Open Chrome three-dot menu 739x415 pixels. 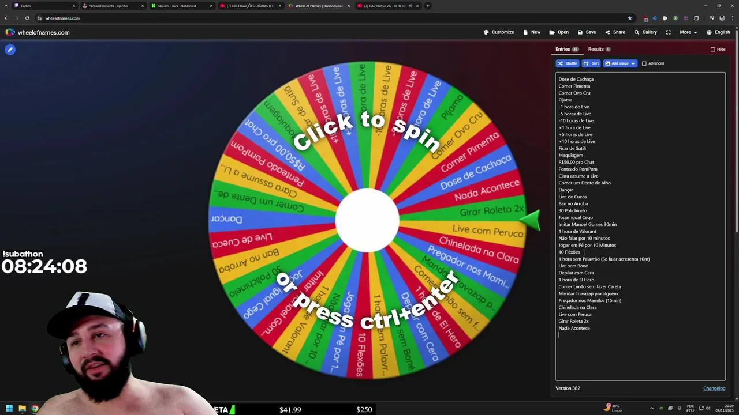(x=732, y=18)
